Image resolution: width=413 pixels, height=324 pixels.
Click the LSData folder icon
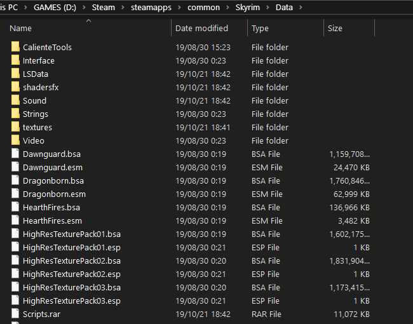click(15, 74)
